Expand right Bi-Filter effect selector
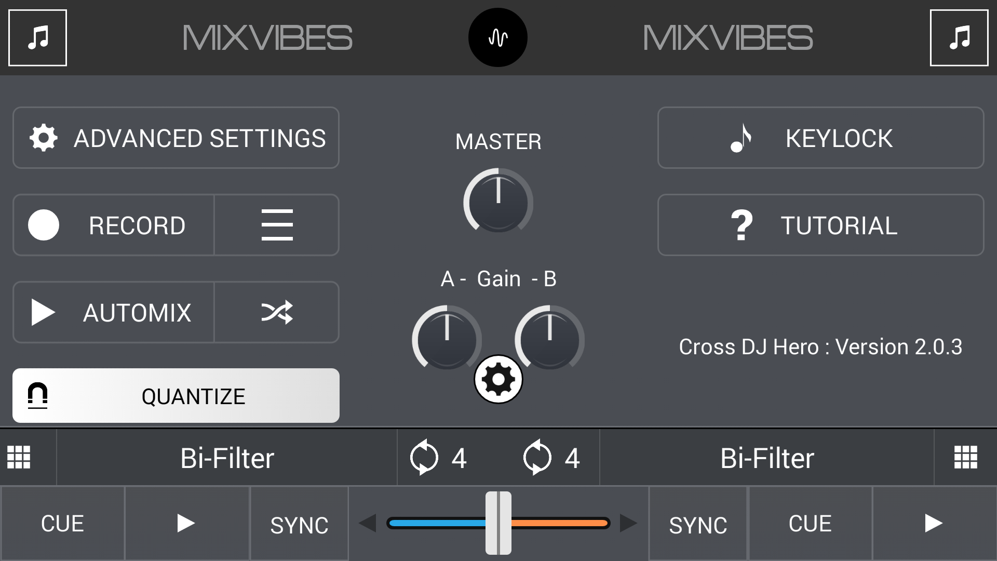The width and height of the screenshot is (997, 561). pos(767,458)
